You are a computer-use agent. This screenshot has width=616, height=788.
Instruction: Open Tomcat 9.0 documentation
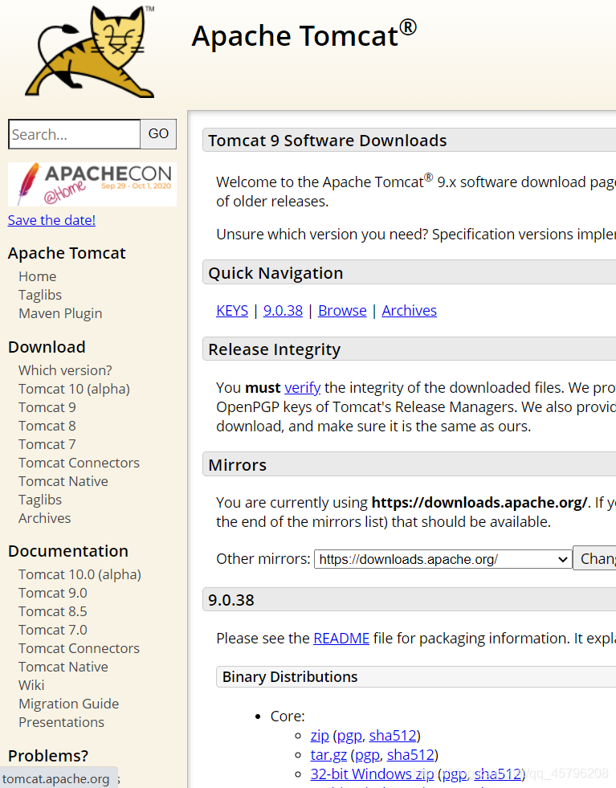(x=53, y=593)
